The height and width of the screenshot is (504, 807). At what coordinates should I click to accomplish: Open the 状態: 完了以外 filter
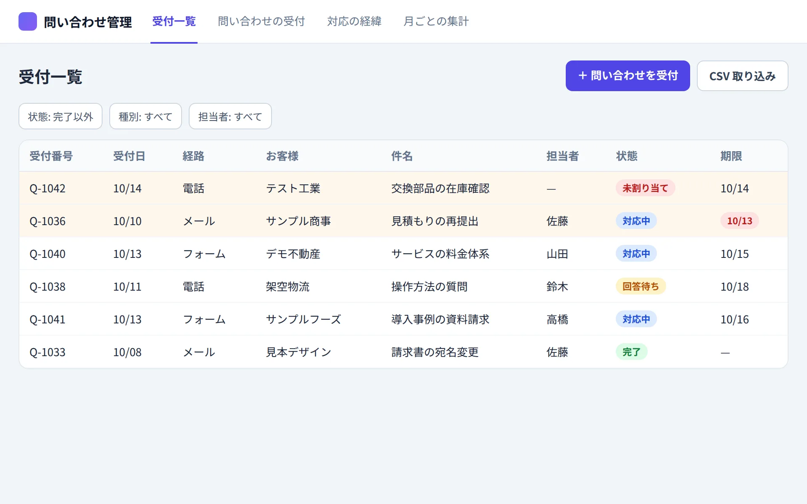61,116
